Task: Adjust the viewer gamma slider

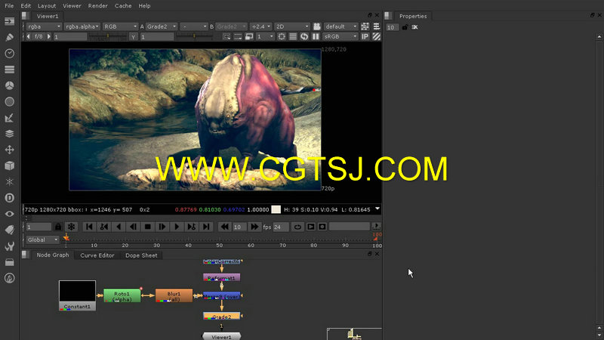Action: point(194,36)
